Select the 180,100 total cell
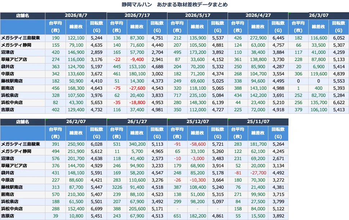The height and width of the screenshot is (220, 349). coord(137,74)
